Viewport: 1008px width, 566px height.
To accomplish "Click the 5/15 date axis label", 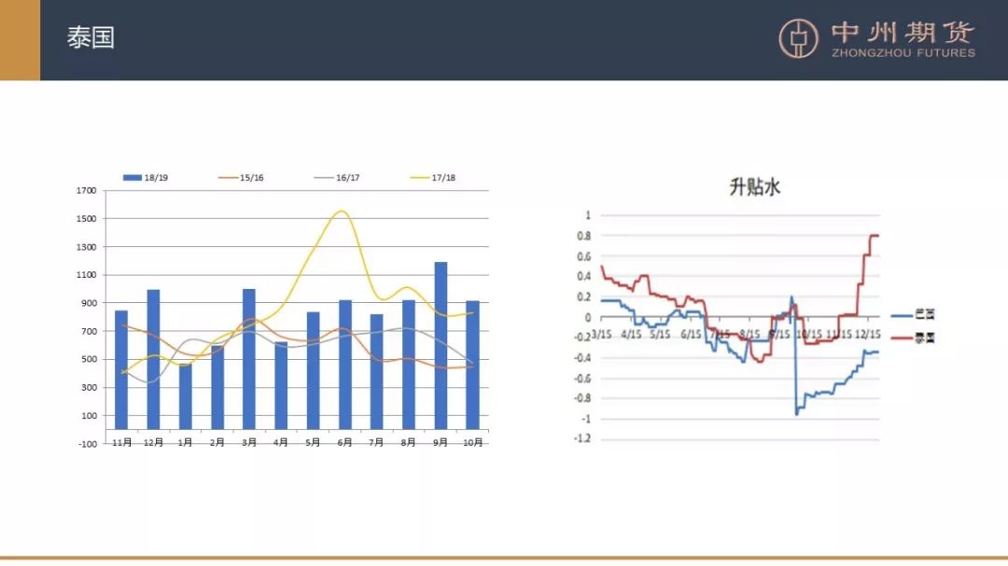I will [660, 334].
